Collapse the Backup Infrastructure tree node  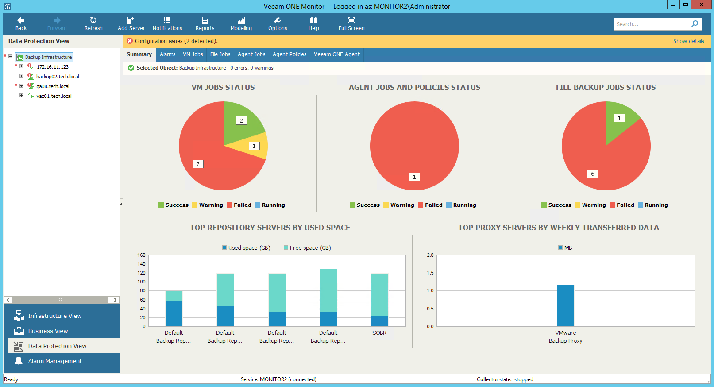pyautogui.click(x=10, y=57)
